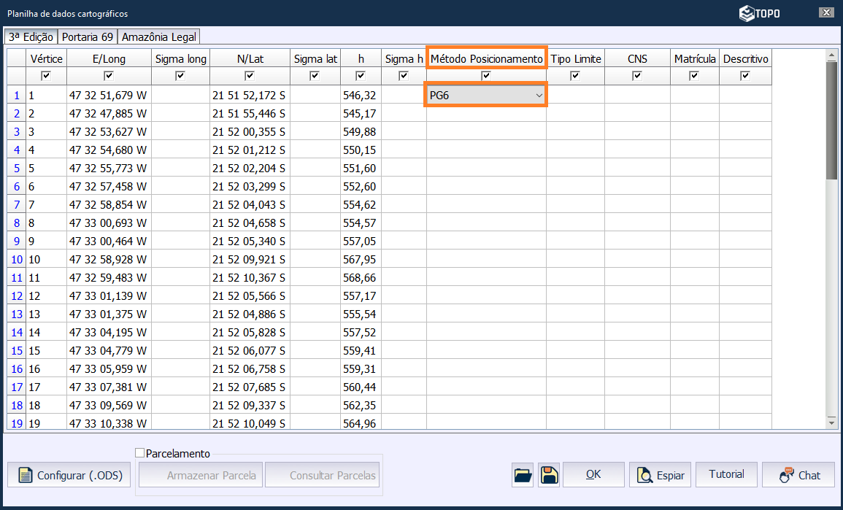Click Configurar (.ODS) spreadsheet button
Image resolution: width=843 pixels, height=510 pixels.
[x=70, y=475]
